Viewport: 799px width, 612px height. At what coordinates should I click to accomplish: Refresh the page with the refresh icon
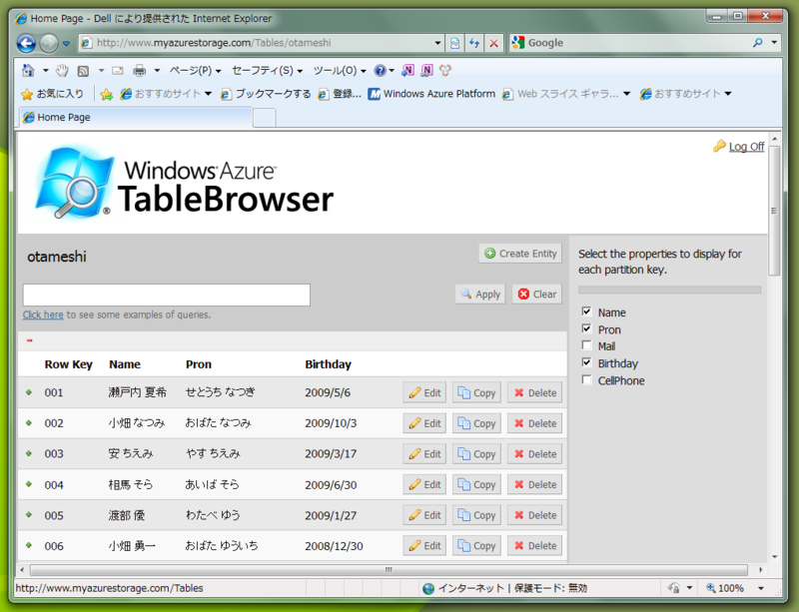(x=474, y=43)
